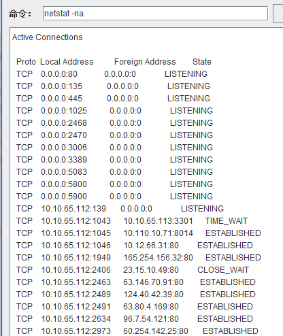This screenshot has width=283, height=336.
Task: Click the netstat -na command input field
Action: 155,14
